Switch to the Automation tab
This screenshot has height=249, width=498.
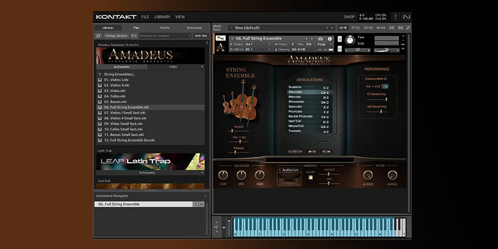click(x=194, y=28)
